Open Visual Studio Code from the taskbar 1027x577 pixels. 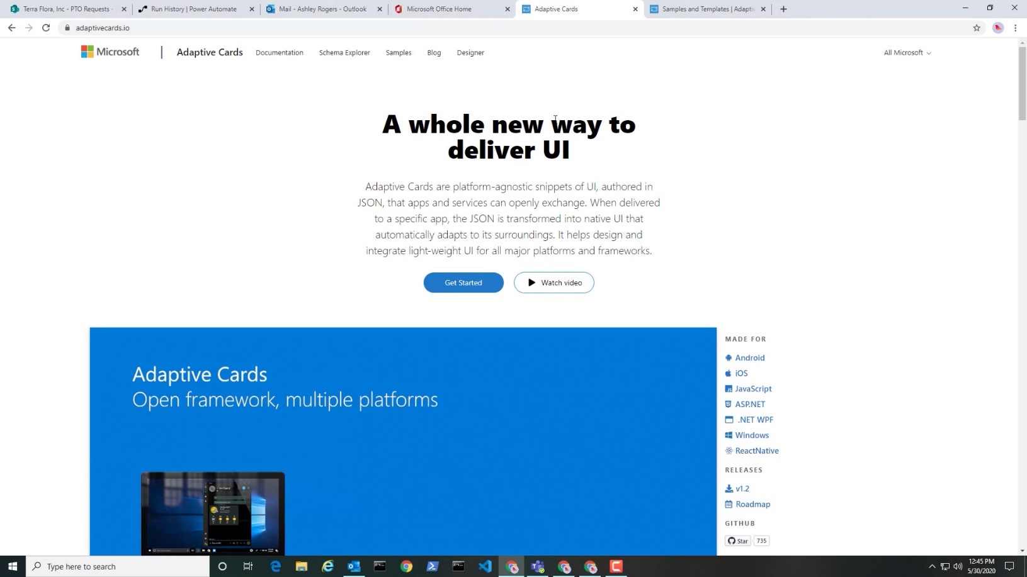tap(485, 566)
